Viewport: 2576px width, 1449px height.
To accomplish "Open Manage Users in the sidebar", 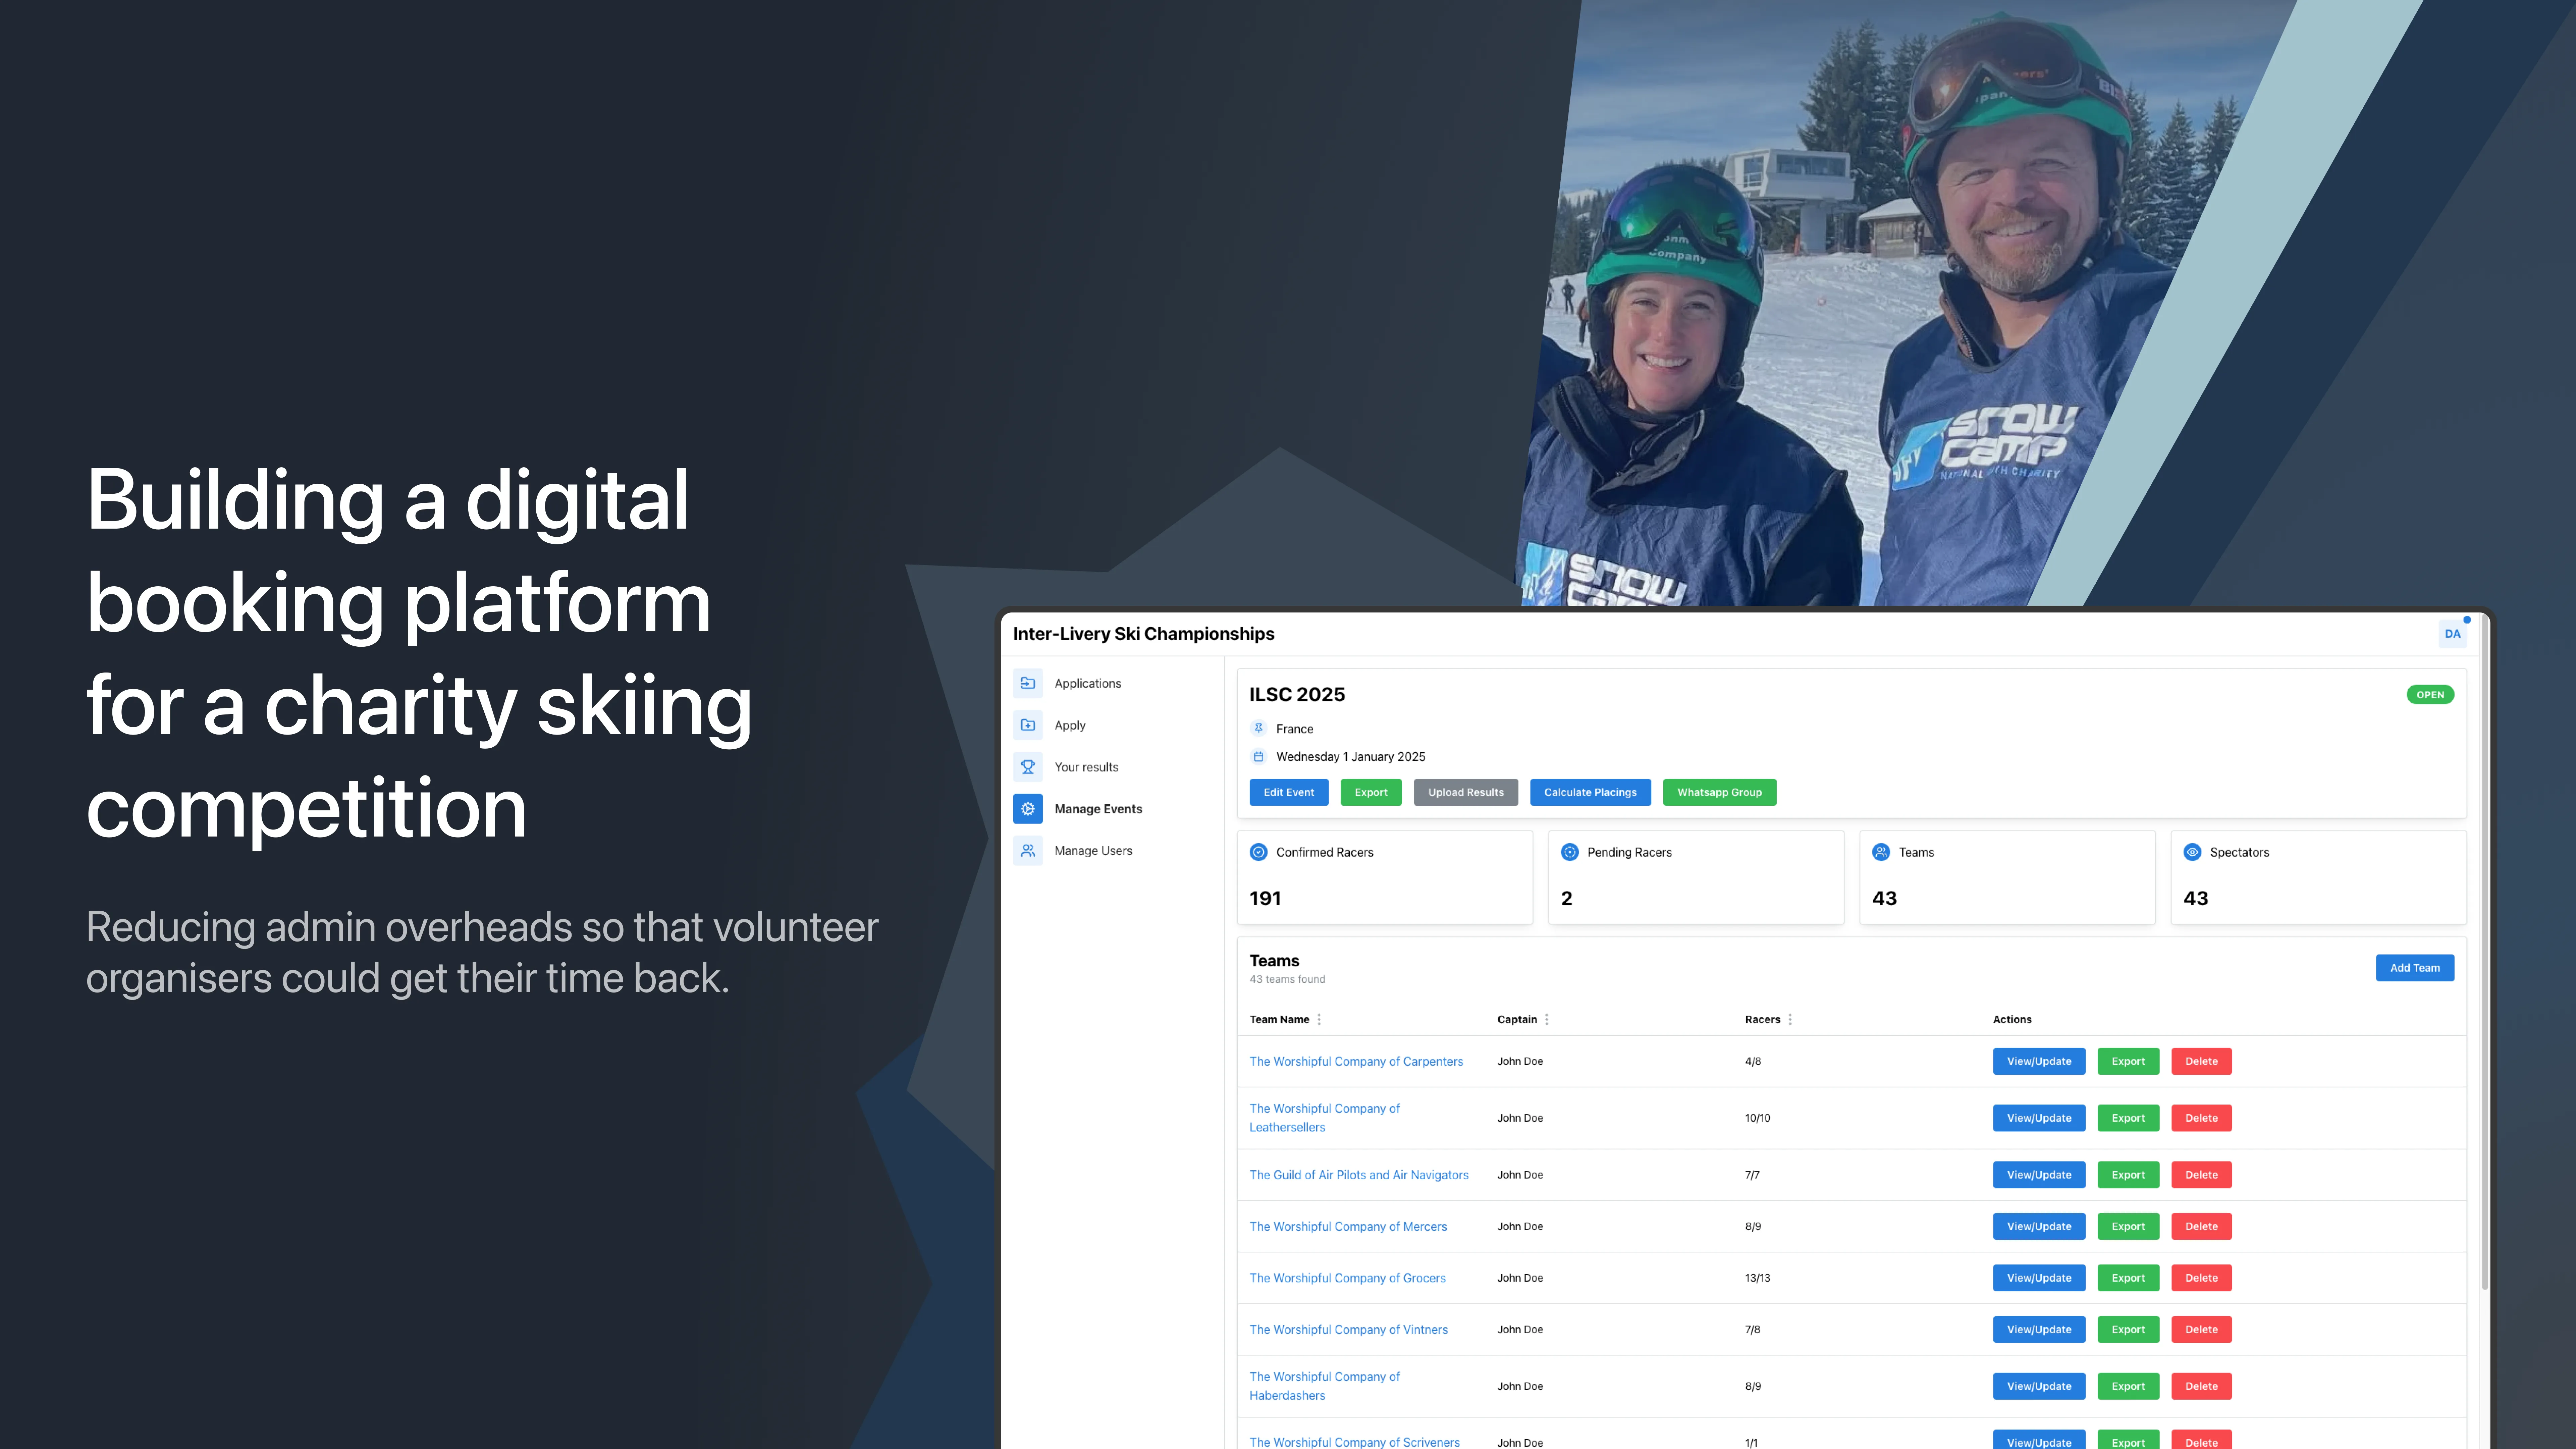I will 1093,851.
